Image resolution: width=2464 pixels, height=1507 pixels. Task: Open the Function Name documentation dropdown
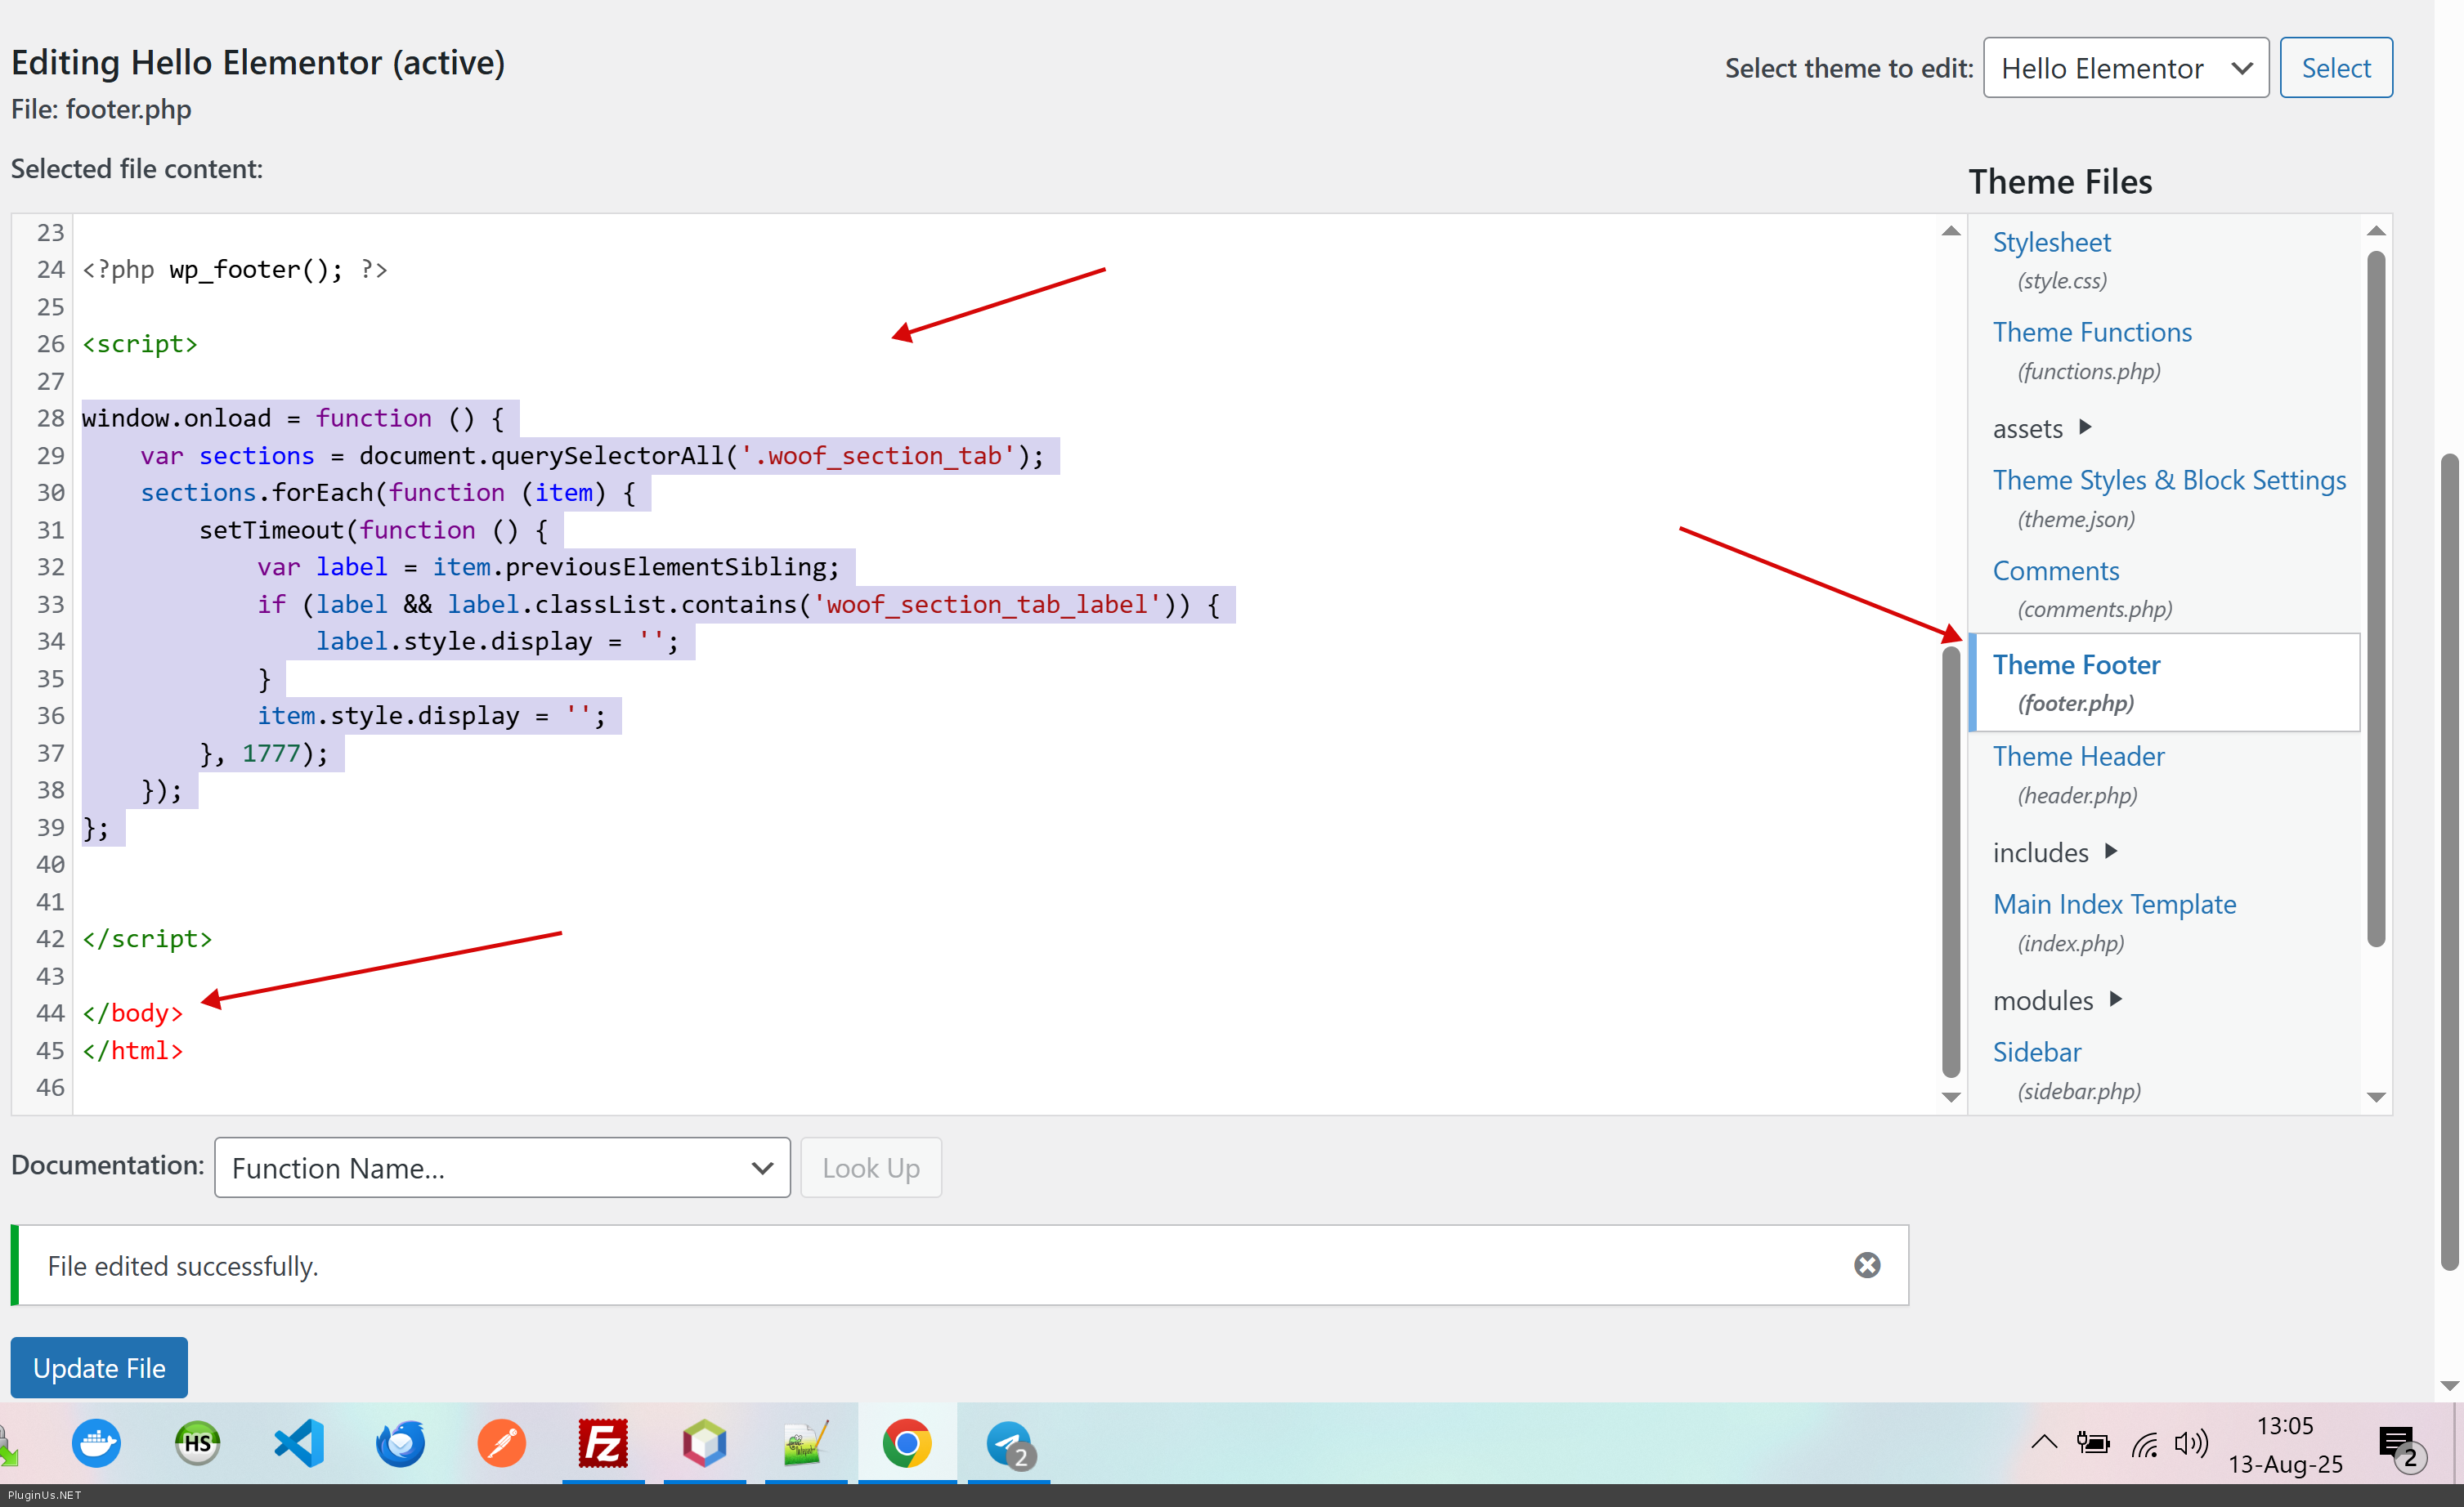tap(502, 1167)
